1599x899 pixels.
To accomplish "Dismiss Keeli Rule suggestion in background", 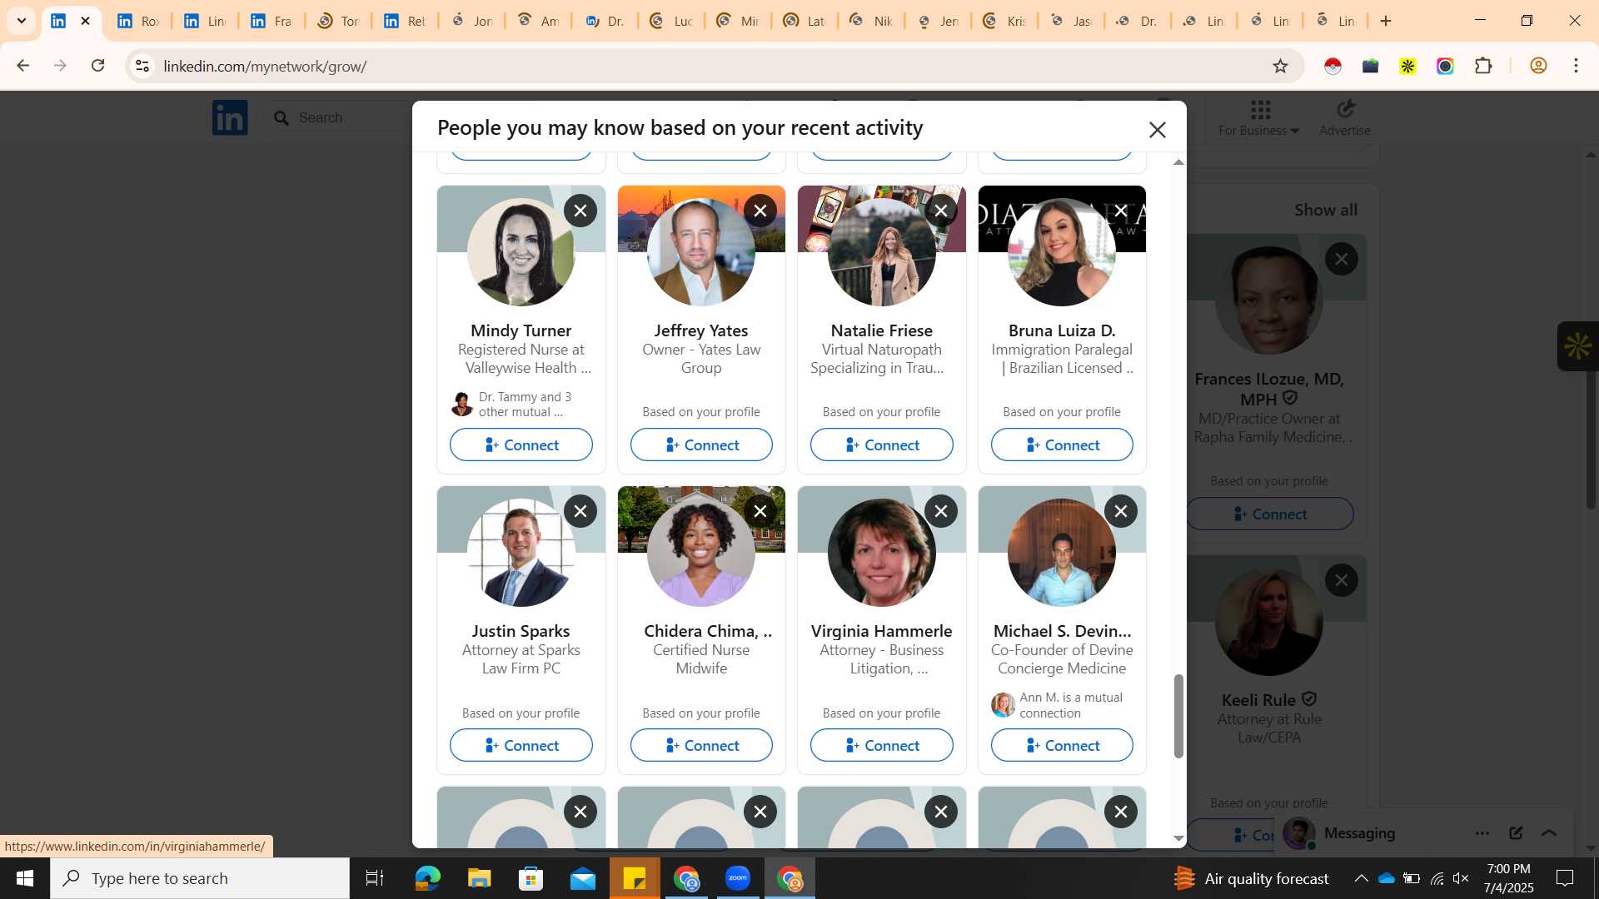I will pyautogui.click(x=1342, y=580).
